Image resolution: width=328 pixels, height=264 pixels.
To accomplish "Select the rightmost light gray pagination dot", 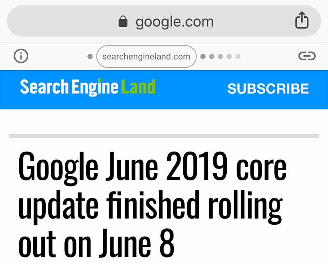I will coord(238,56).
